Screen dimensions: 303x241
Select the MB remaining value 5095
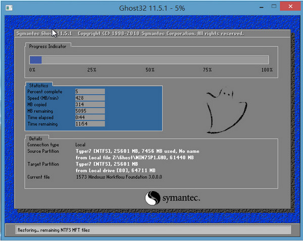click(x=90, y=111)
